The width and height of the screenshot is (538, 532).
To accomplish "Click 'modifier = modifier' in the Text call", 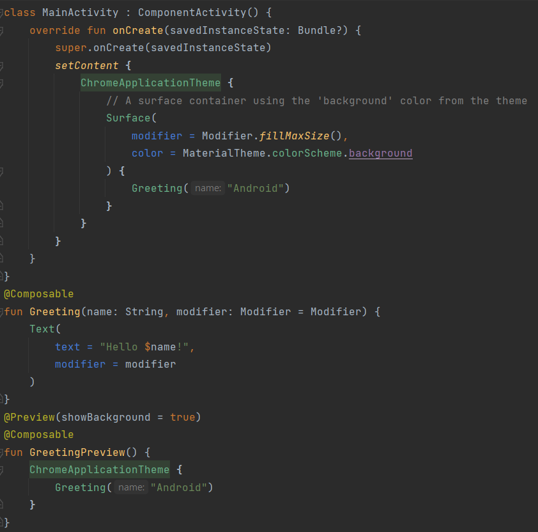I will click(115, 364).
